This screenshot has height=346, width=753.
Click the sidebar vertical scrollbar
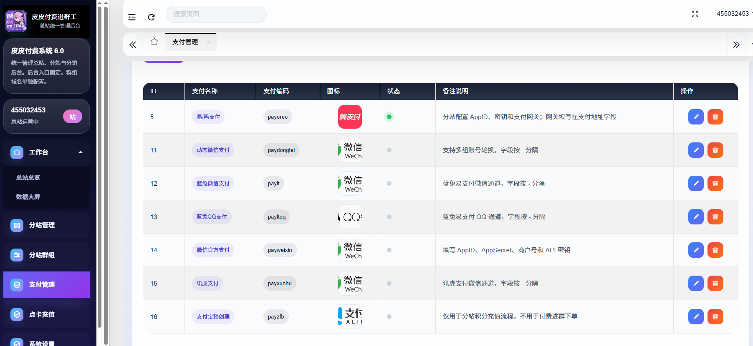(x=99, y=167)
